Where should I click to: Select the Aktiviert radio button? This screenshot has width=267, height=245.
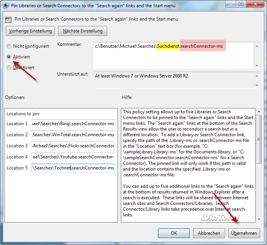(x=9, y=57)
